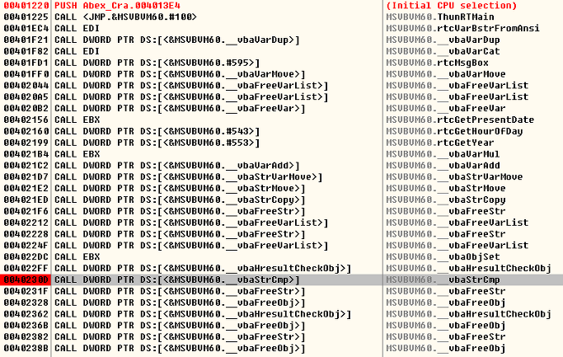Select address 0040231F
Screen dimensions: 563x357
(x=26, y=291)
